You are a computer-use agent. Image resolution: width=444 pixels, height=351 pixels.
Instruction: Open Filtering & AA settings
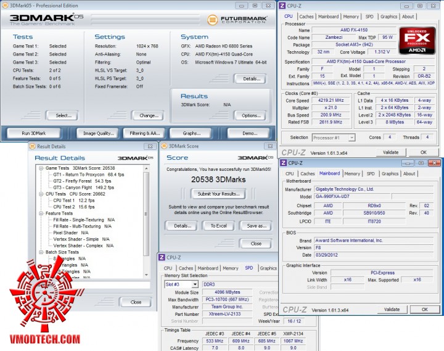pos(145,133)
